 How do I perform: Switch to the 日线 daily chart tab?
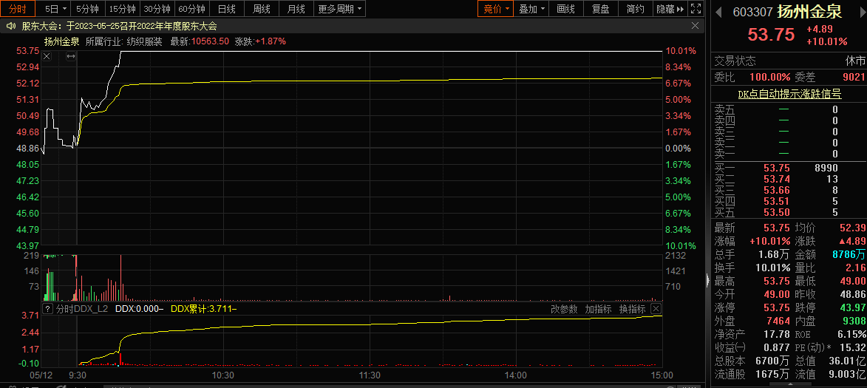[x=226, y=9]
